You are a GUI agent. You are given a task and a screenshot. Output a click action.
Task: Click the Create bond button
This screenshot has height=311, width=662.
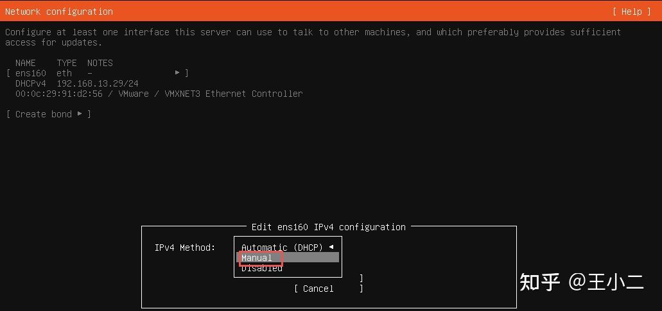tap(49, 114)
